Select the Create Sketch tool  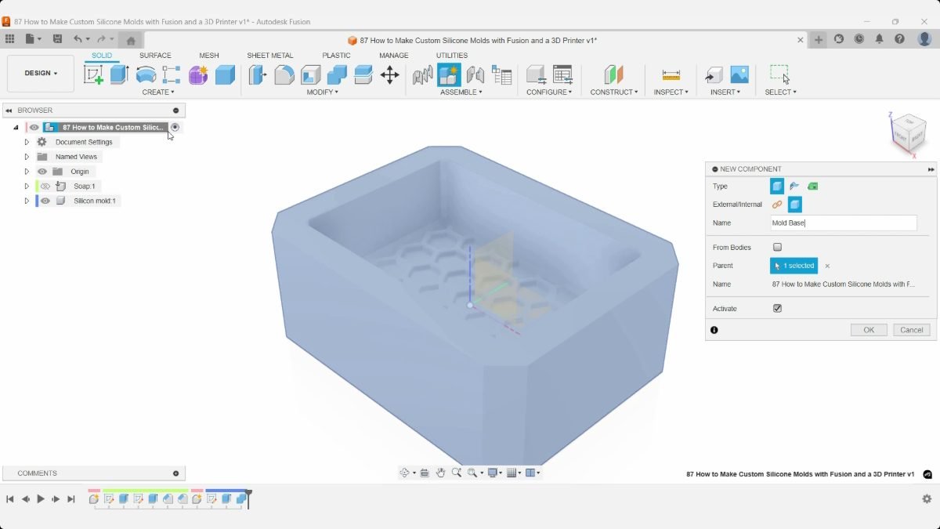93,74
